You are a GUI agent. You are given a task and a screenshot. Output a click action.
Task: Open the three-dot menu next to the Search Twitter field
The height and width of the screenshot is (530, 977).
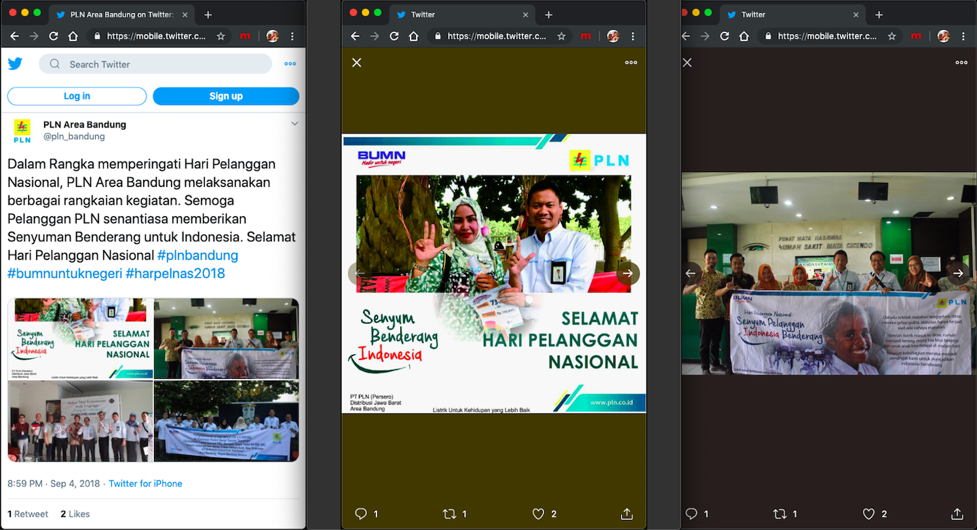[x=290, y=64]
